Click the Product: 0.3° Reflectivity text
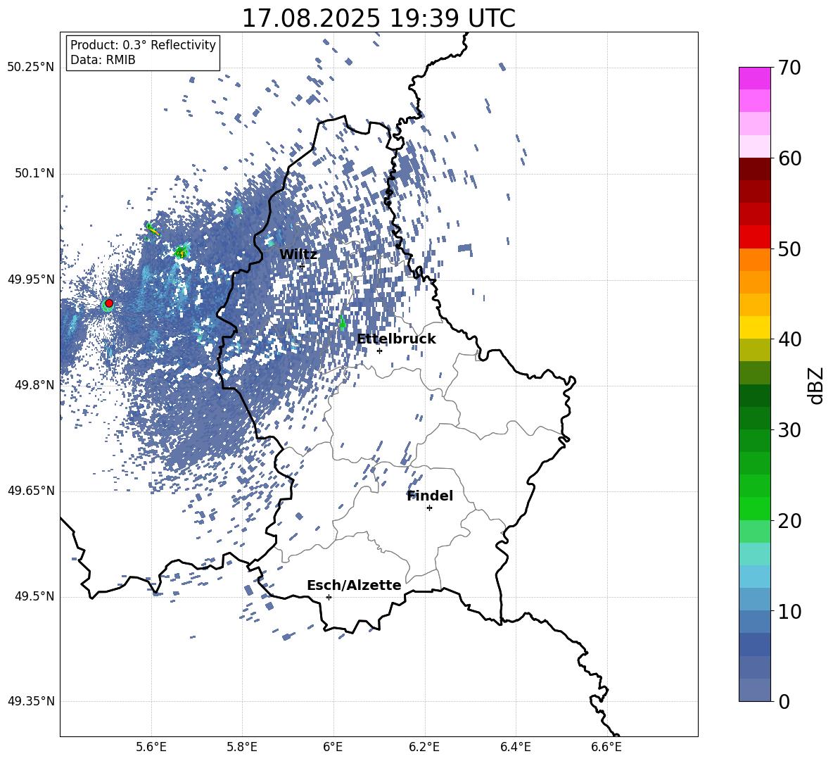This screenshot has width=833, height=761. coord(143,45)
